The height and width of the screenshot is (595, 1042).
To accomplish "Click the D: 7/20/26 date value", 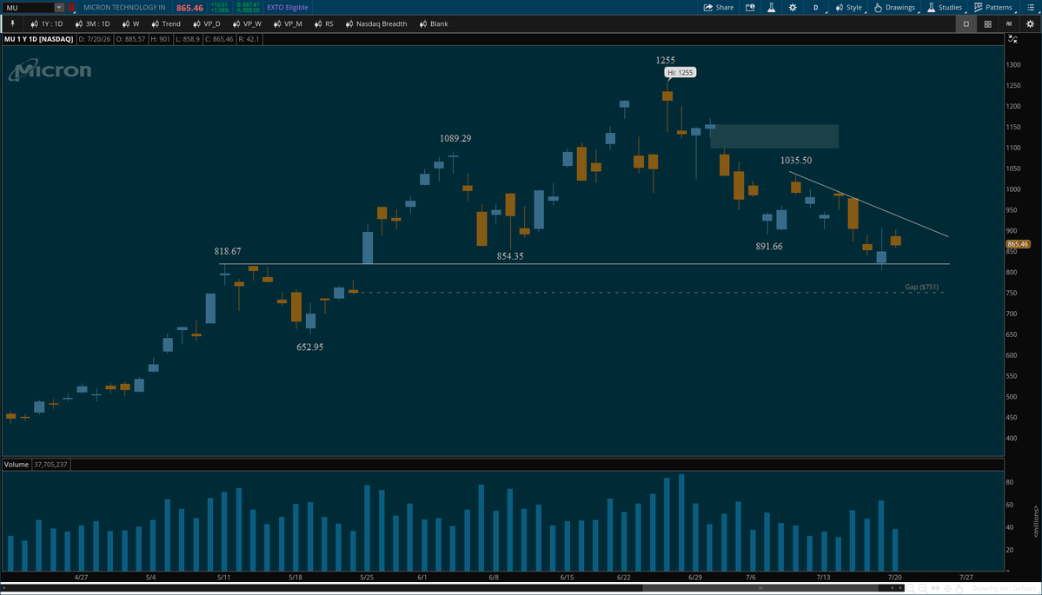I will click(x=95, y=39).
